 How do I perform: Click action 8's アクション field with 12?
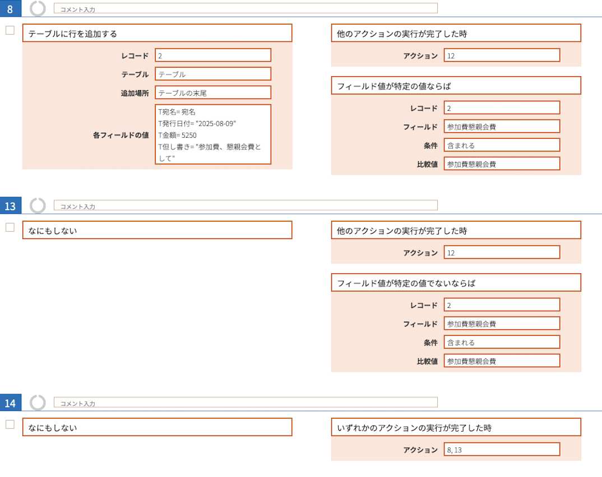[x=502, y=55]
